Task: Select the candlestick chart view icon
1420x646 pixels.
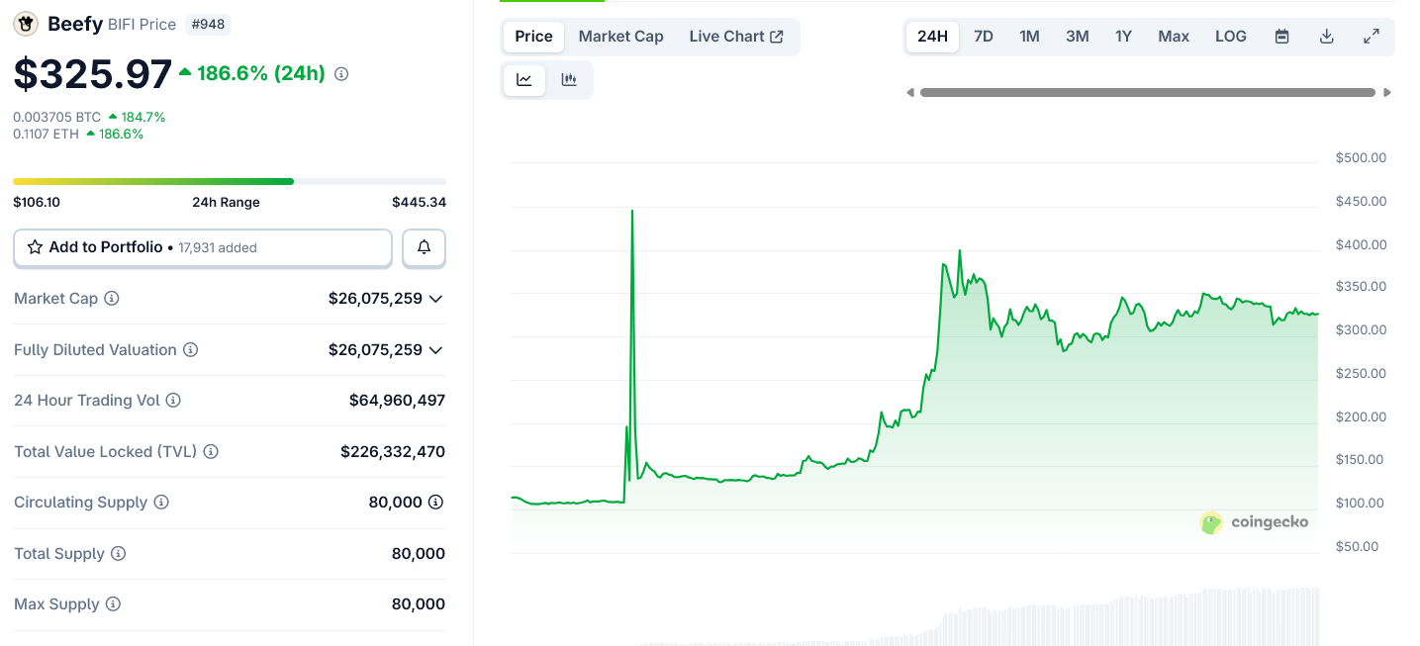Action: [569, 80]
